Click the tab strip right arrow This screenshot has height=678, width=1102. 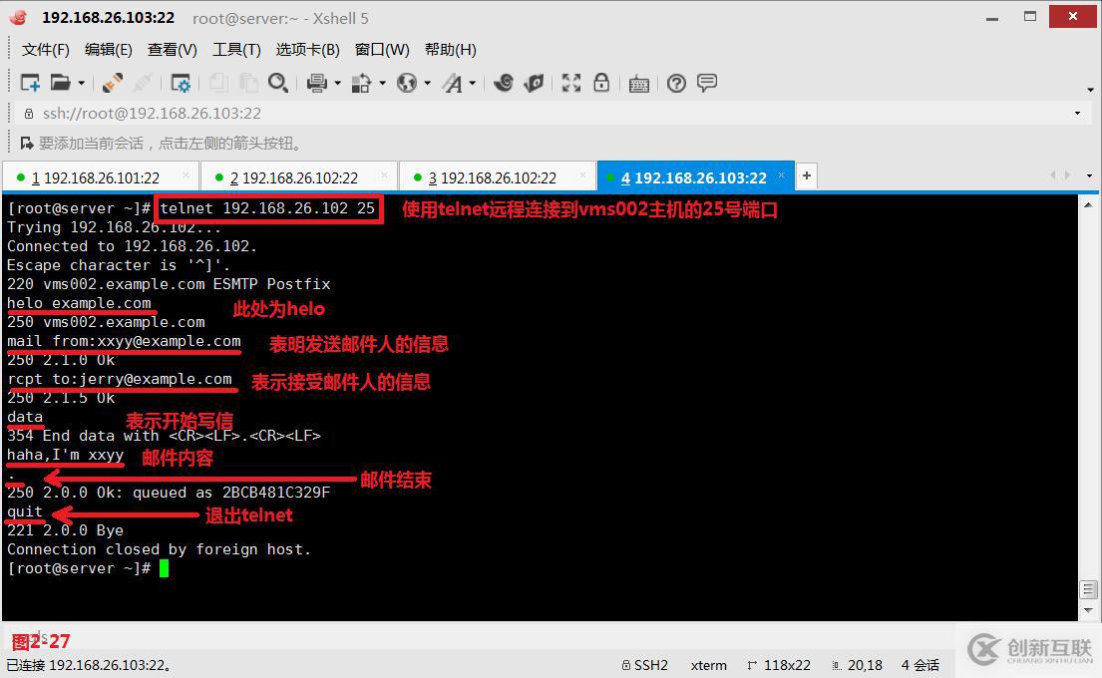(1067, 174)
